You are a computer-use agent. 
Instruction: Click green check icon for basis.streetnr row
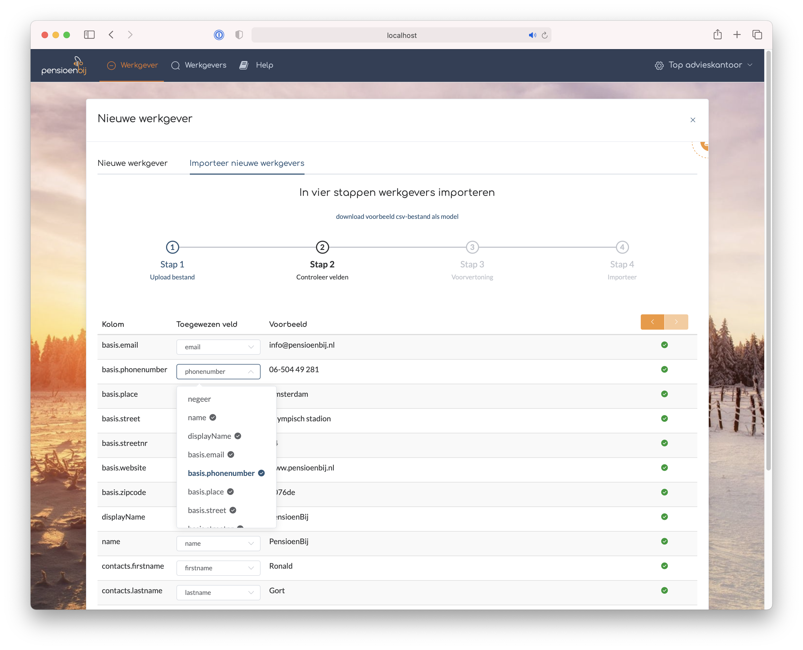coord(664,443)
